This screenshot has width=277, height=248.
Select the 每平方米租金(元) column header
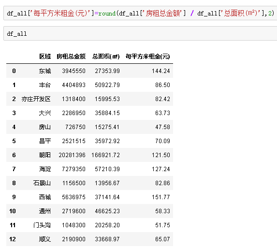coord(148,57)
